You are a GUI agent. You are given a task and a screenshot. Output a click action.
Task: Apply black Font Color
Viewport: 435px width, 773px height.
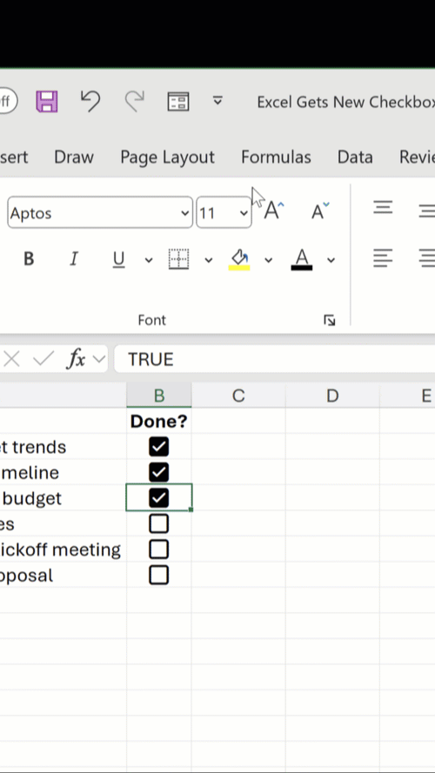point(301,259)
